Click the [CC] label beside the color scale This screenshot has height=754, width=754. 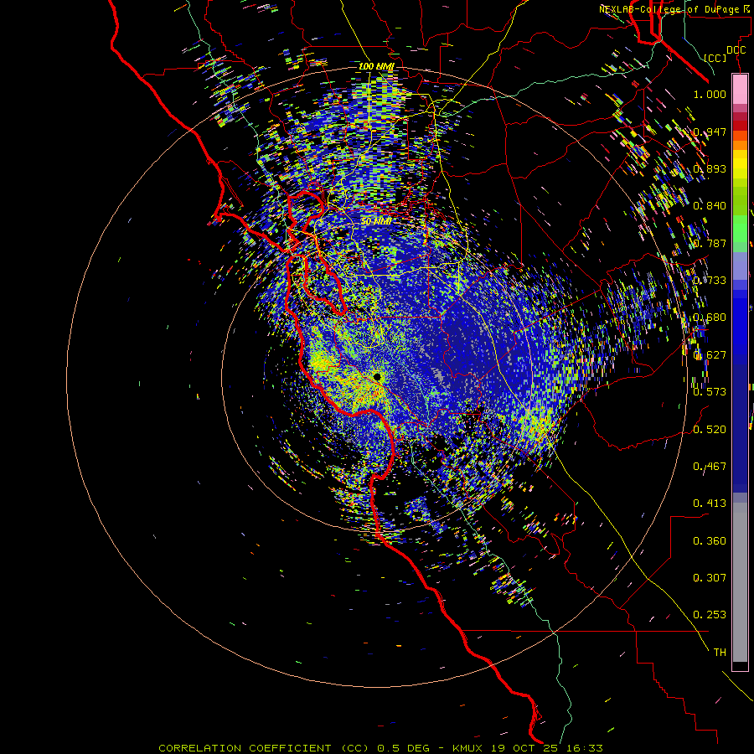[715, 58]
